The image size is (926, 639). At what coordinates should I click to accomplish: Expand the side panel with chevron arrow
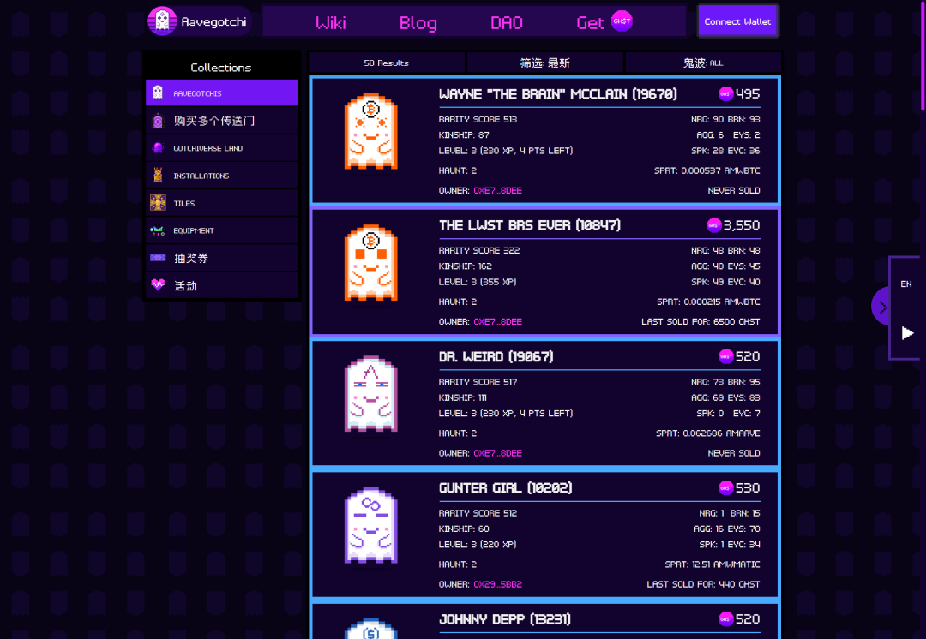[x=882, y=307]
